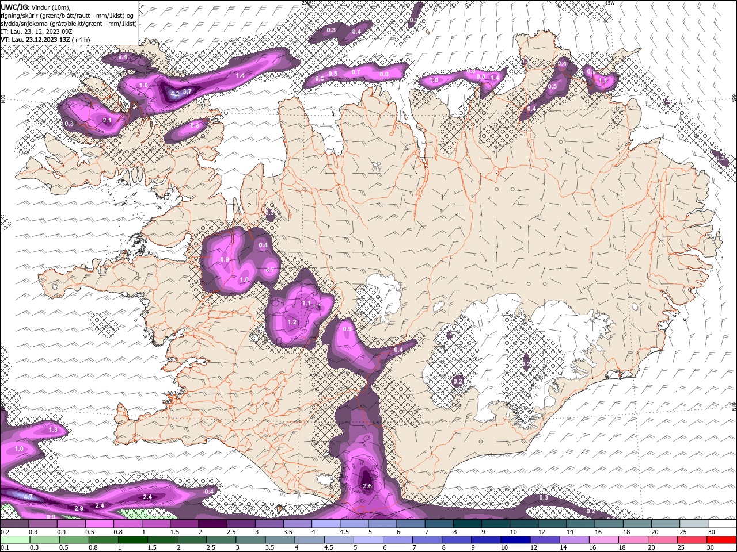Click the medium green 0.5 swatch in lower legend
This screenshot has height=552, width=737.
tap(74, 540)
